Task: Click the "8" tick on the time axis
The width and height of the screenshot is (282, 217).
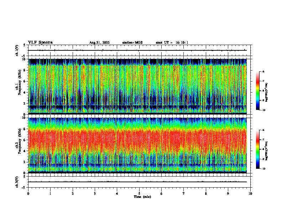Action: [x=206, y=194]
